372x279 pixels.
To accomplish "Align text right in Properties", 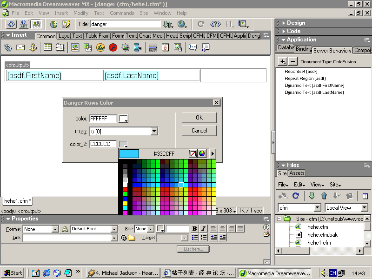I will coord(231,228).
